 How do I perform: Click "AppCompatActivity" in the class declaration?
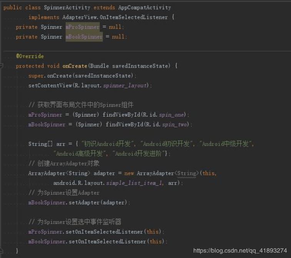tap(145, 7)
